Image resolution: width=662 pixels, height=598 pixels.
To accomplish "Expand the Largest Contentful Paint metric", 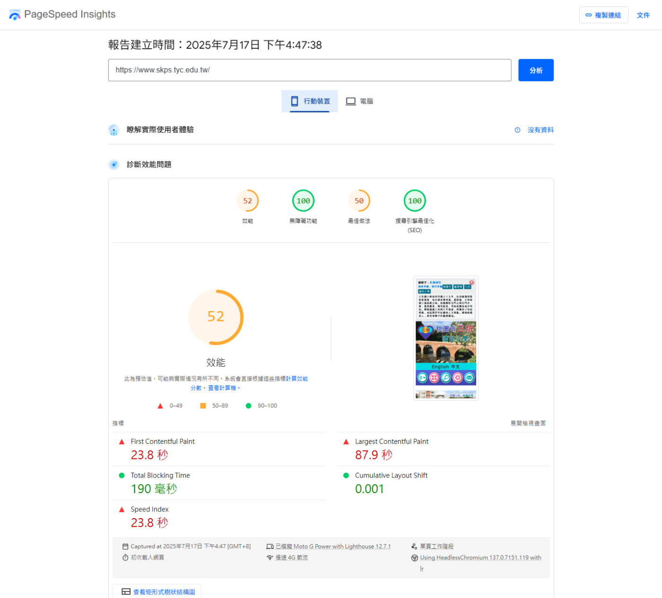I will click(x=392, y=442).
